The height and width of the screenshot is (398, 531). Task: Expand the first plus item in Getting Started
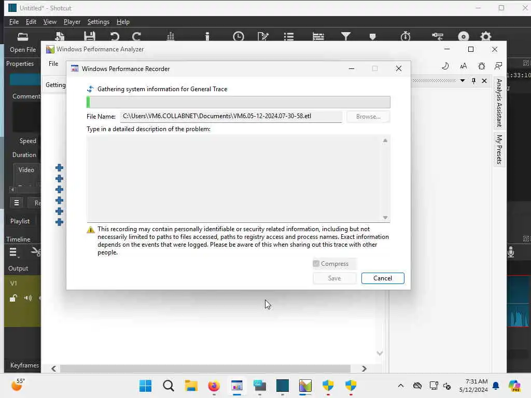click(x=59, y=167)
